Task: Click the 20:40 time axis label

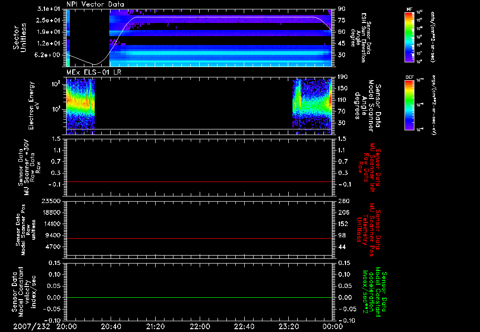Action: [x=111, y=326]
